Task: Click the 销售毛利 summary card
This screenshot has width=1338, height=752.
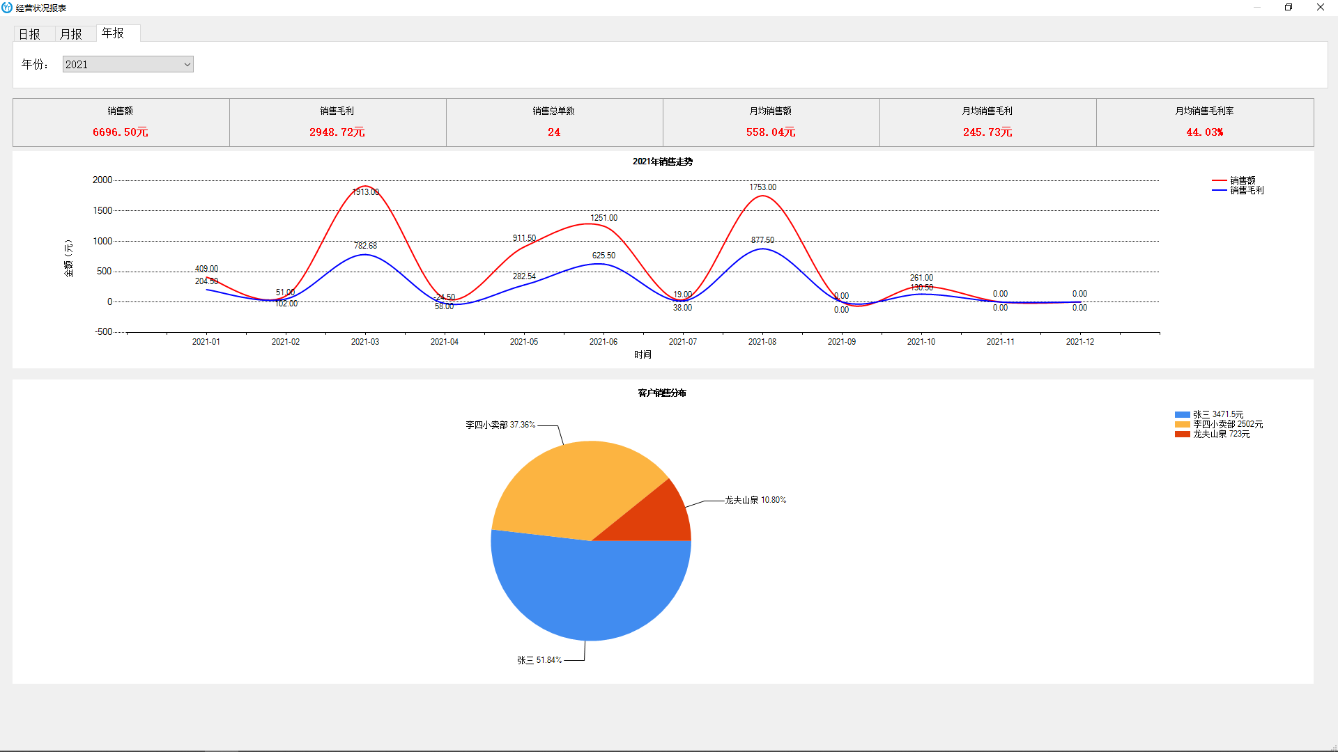Action: (x=337, y=123)
